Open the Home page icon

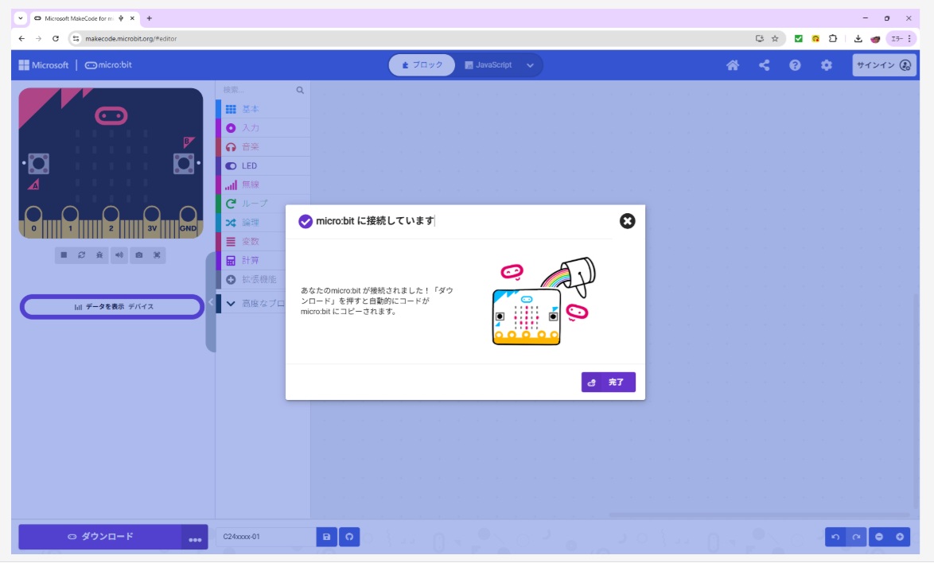pos(733,65)
